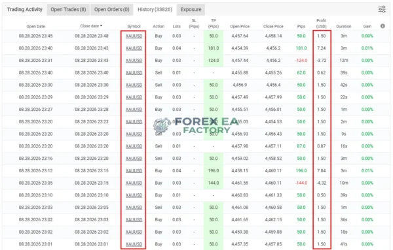Open the Exposure tab
The image size is (393, 250).
click(x=191, y=10)
